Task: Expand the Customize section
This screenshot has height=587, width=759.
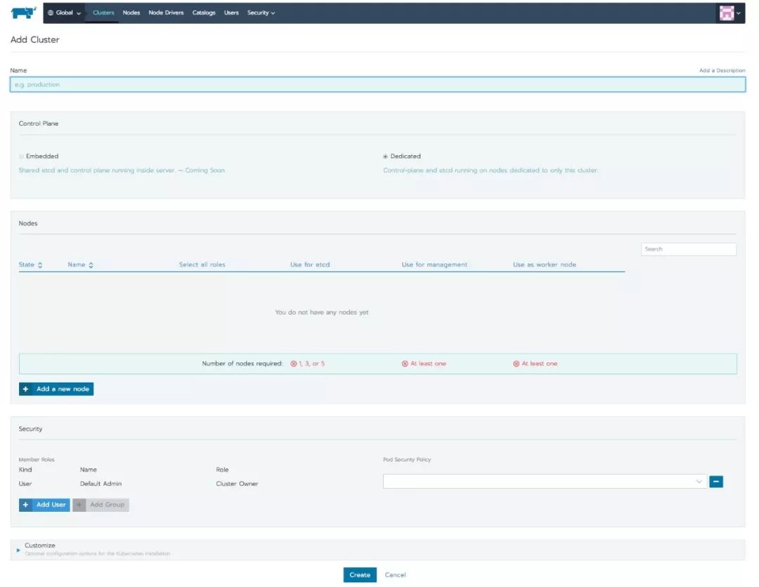Action: pyautogui.click(x=18, y=550)
